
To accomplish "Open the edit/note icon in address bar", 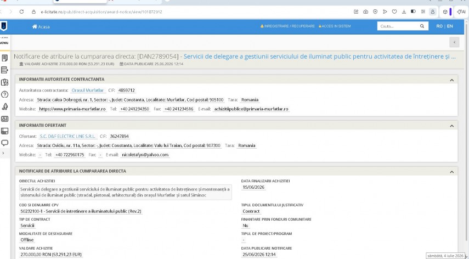I will [x=356, y=12].
